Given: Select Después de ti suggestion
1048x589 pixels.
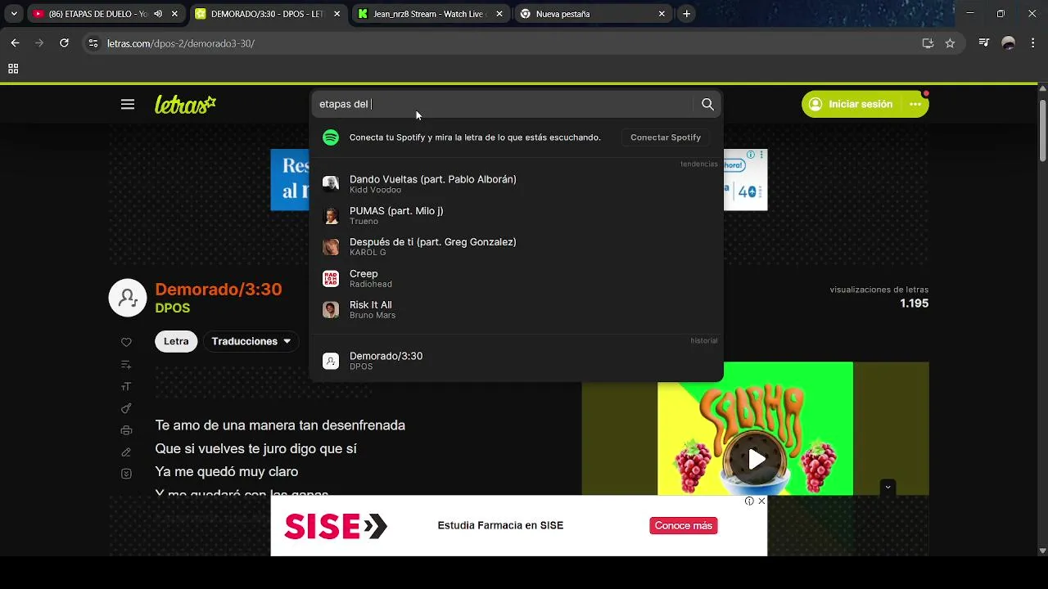Looking at the screenshot, I should tap(517, 246).
